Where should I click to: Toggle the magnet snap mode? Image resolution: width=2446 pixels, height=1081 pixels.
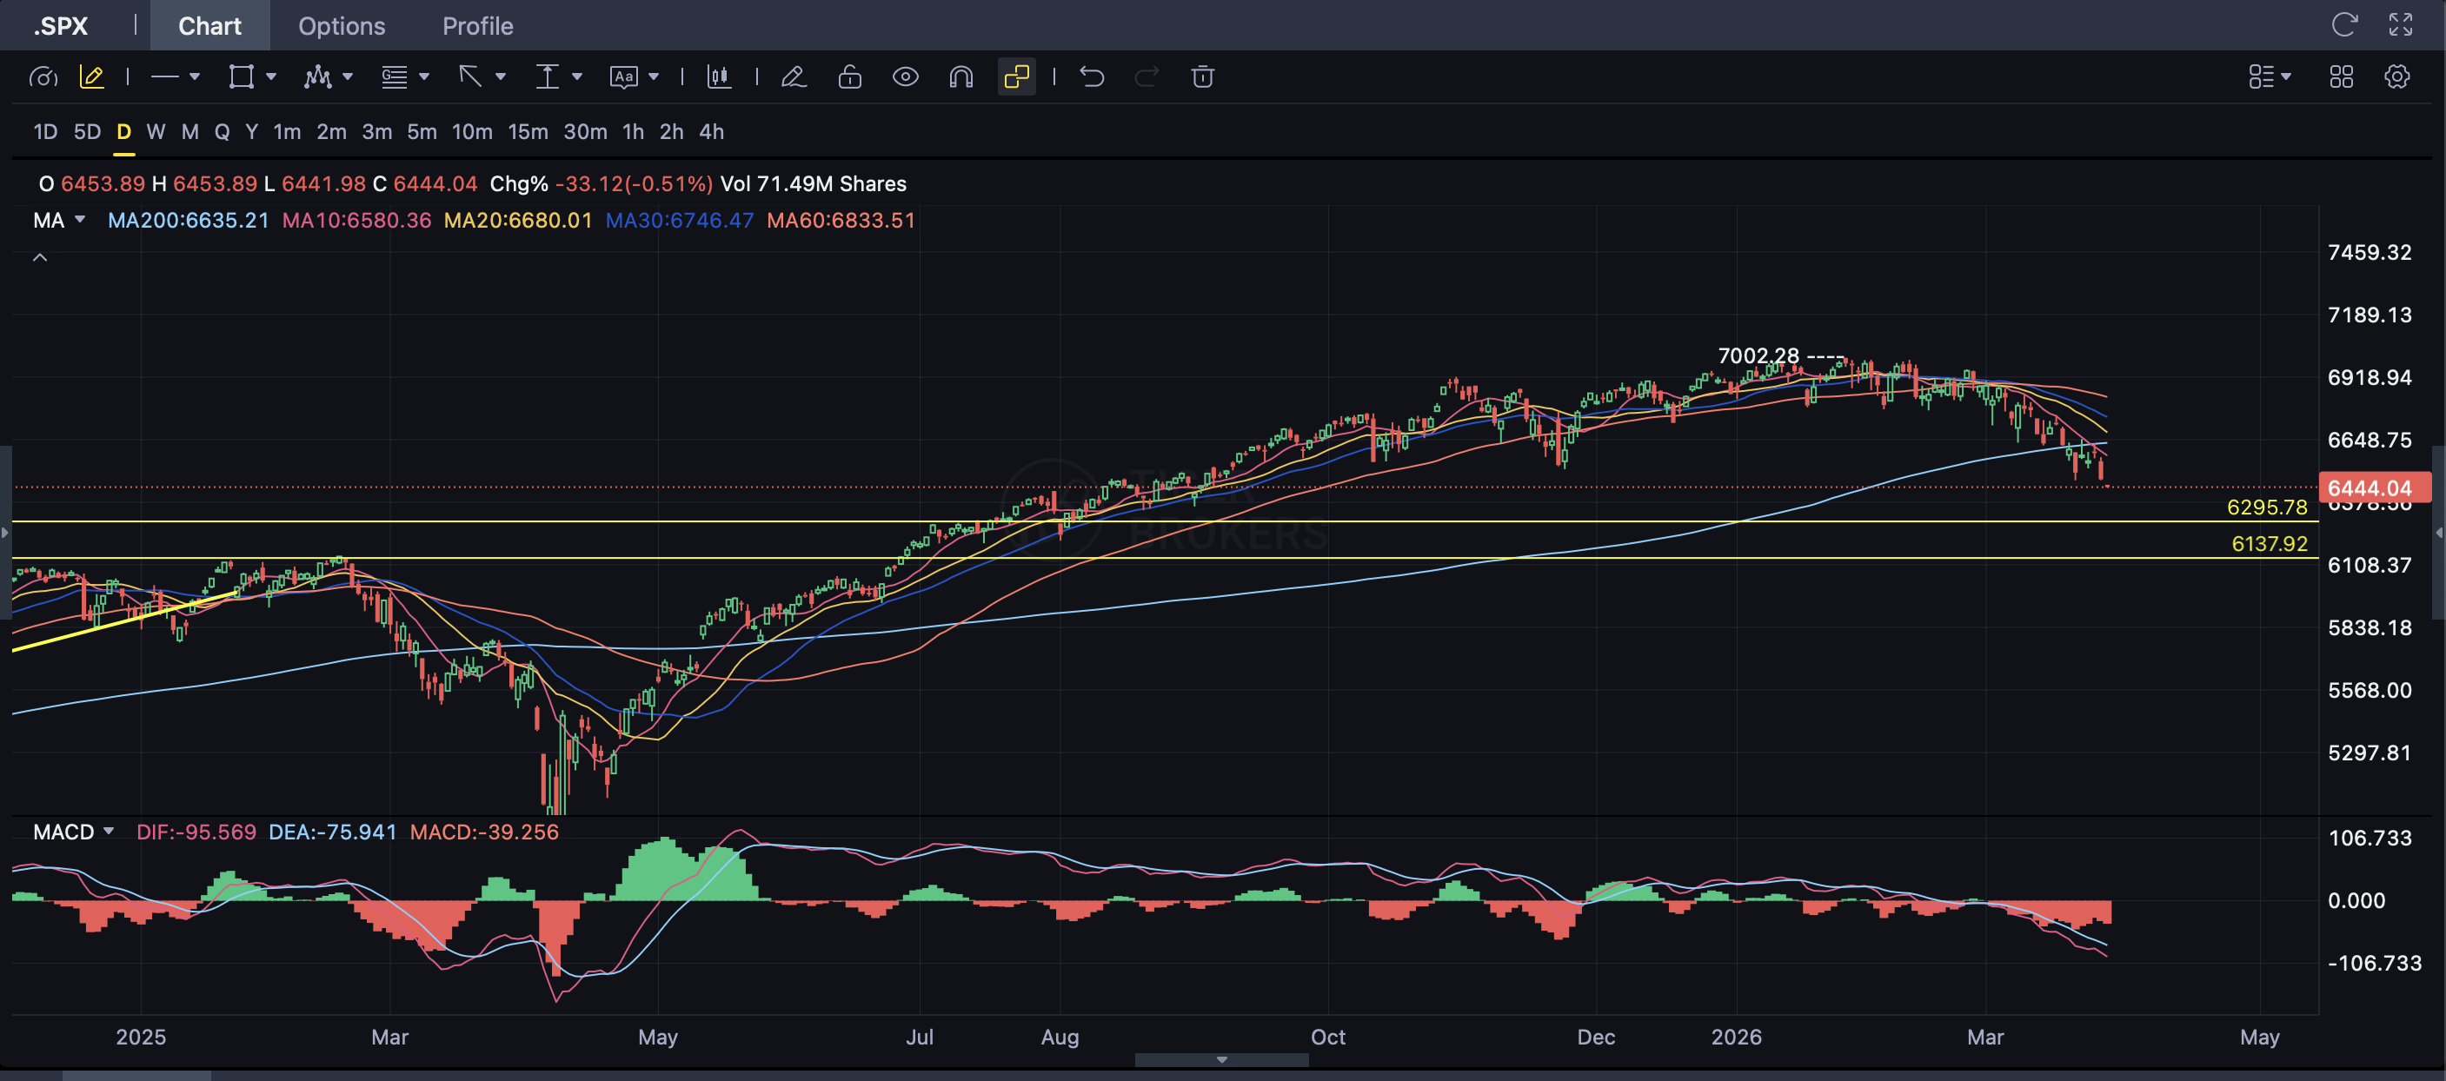(x=961, y=76)
